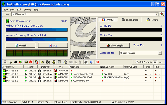This screenshot has width=167, height=105.
Task: Click the tree view icon in toolbar
Action: coord(10,62)
